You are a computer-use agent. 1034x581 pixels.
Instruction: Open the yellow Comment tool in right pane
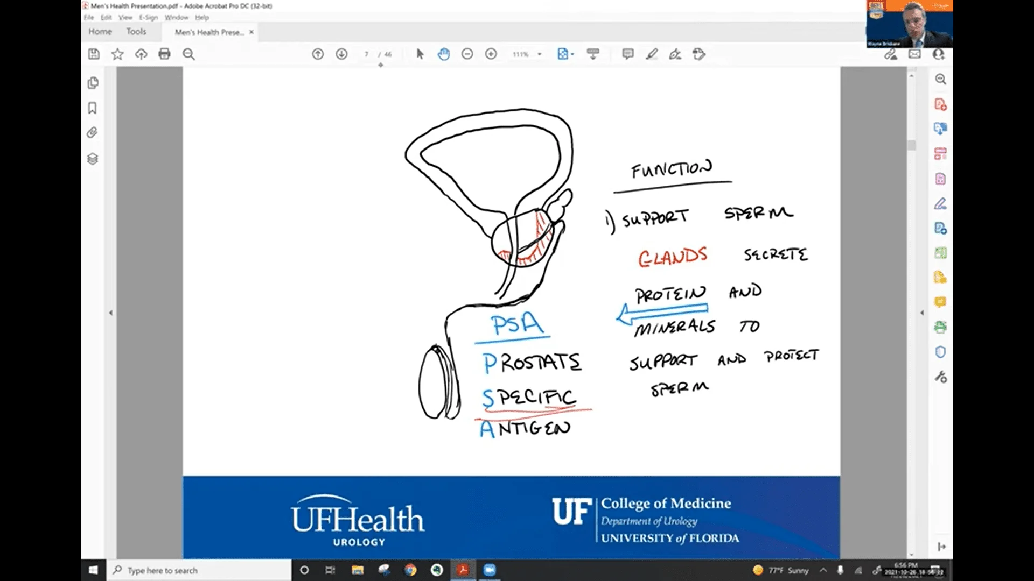(x=940, y=302)
